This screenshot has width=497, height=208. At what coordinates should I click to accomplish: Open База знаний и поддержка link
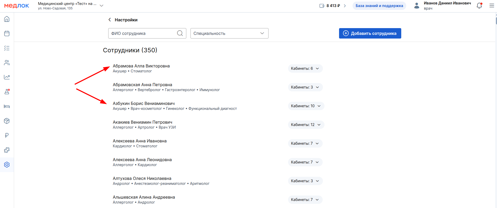pyautogui.click(x=379, y=6)
